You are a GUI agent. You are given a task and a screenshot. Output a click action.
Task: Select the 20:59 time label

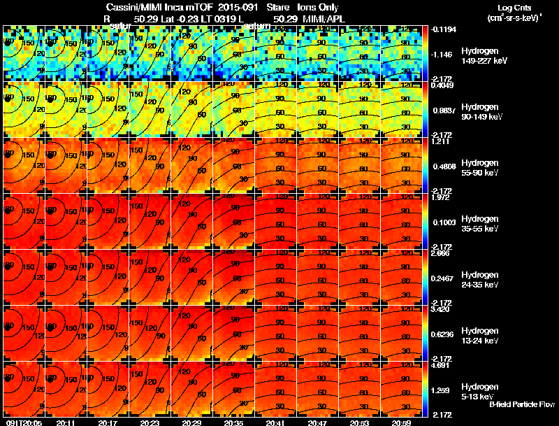(401, 423)
